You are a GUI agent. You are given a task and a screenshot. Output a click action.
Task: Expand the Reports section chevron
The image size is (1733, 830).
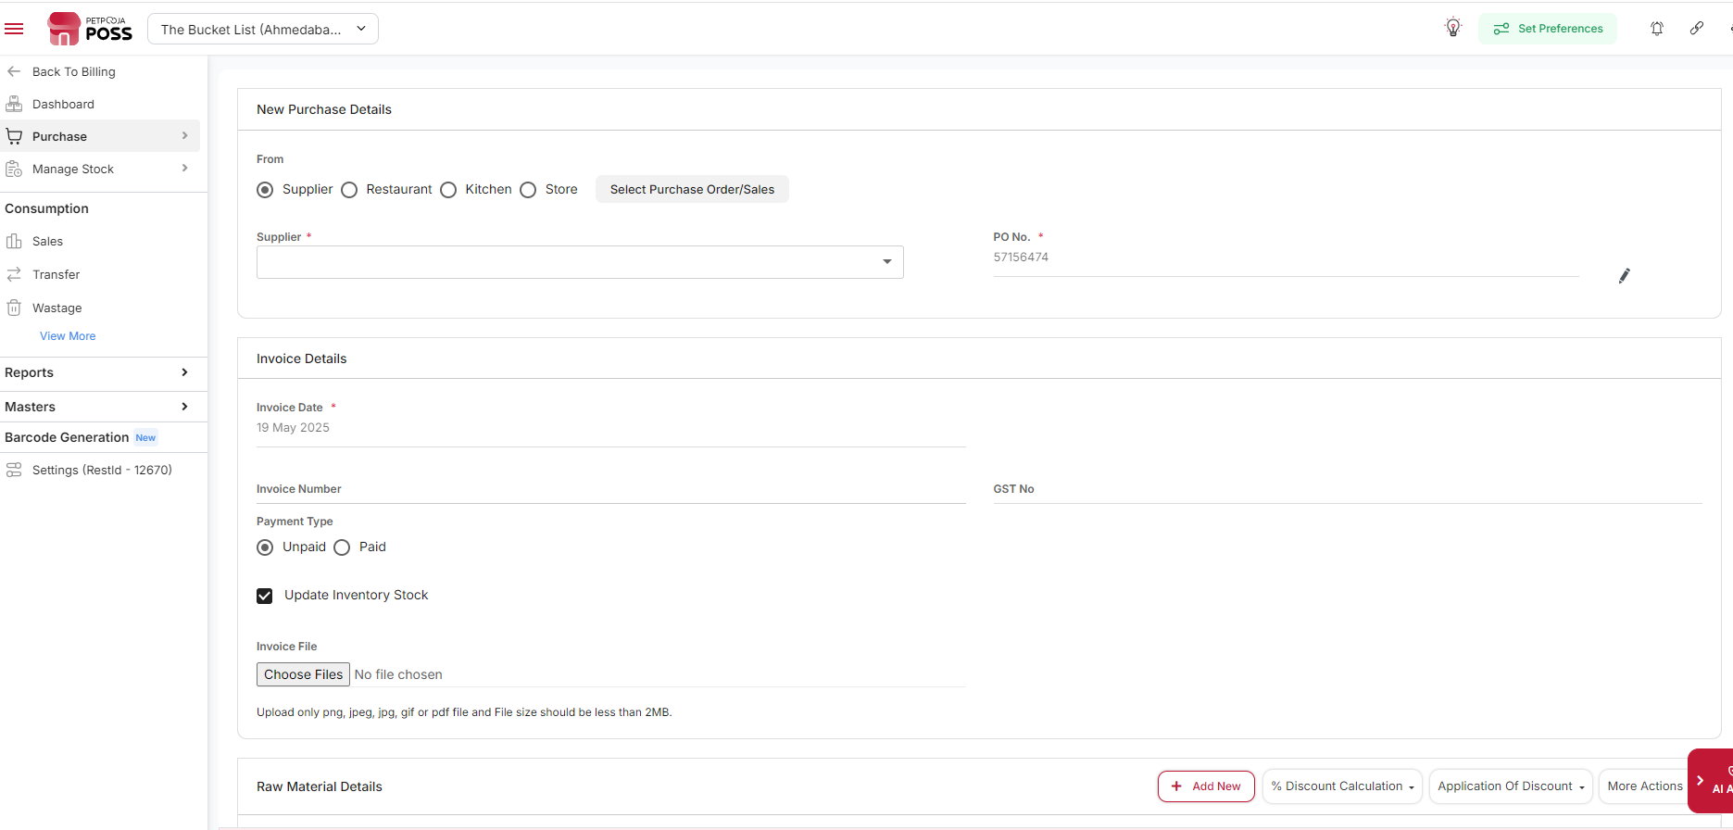tap(185, 372)
